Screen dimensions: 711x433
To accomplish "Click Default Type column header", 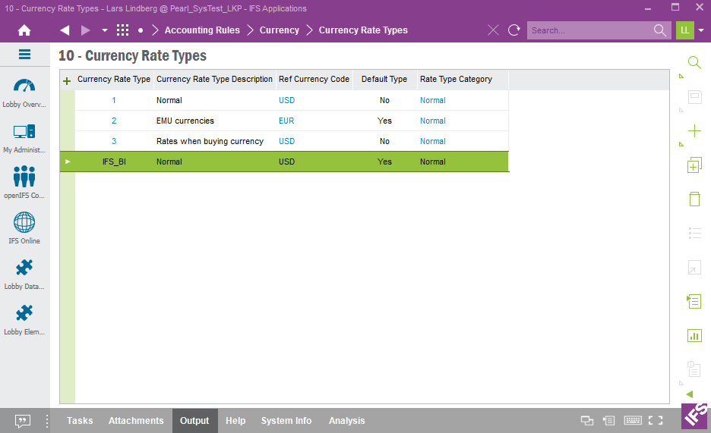I will (x=384, y=79).
